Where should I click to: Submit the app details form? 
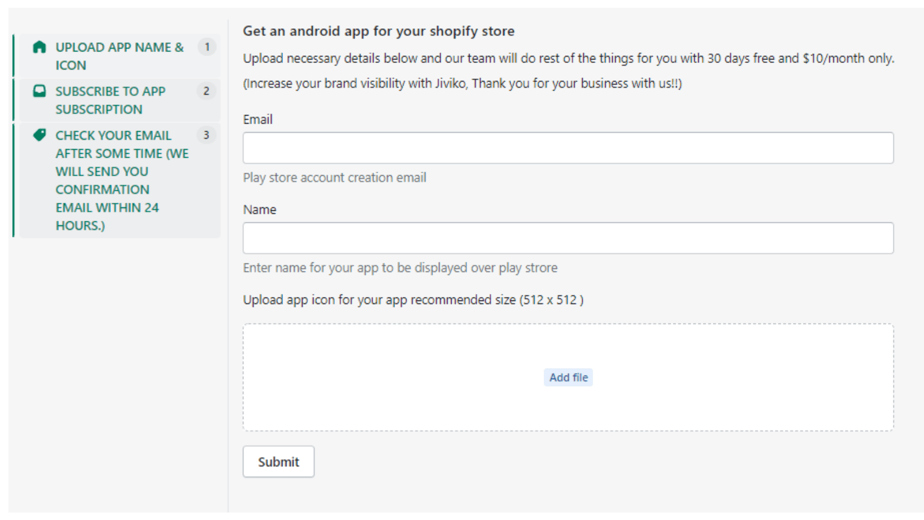click(x=278, y=462)
